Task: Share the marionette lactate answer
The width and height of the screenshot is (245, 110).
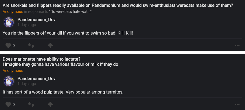Action: click(50, 105)
